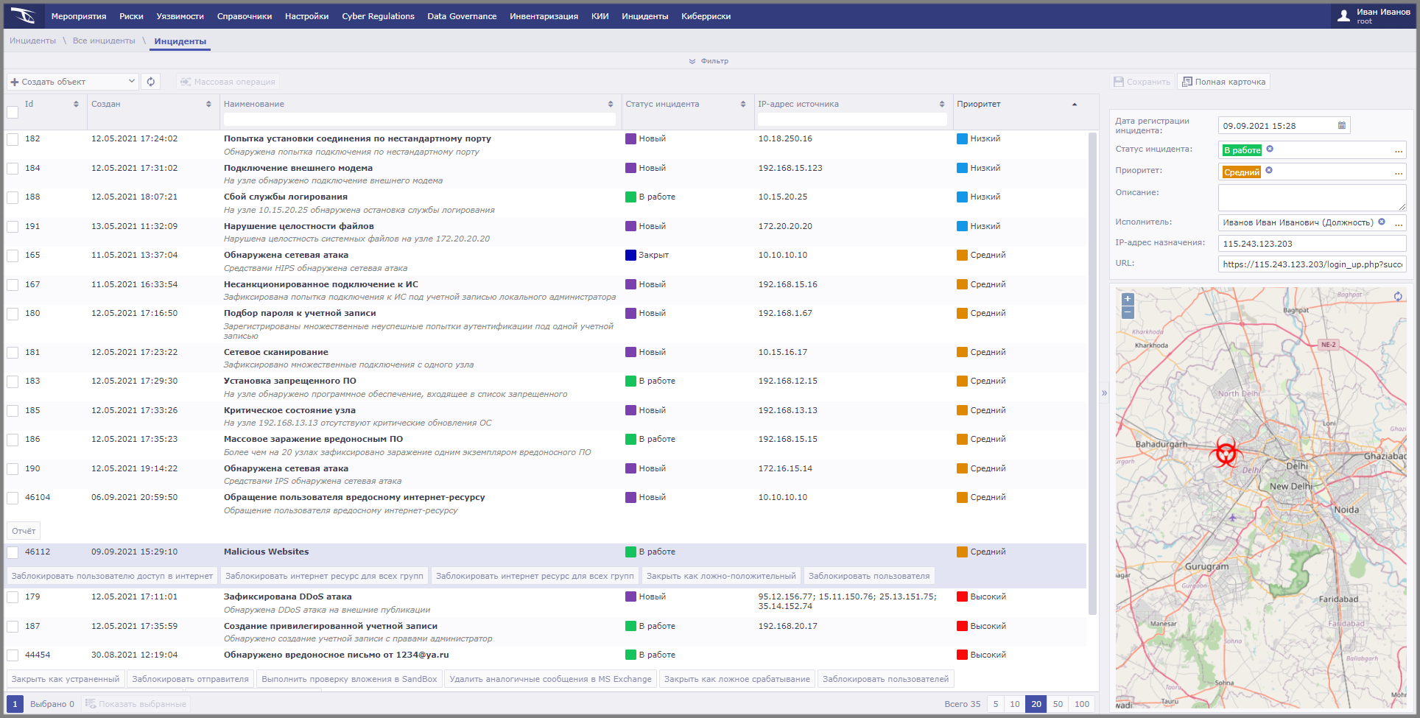Click the compass icon on the map
This screenshot has width=1420, height=718.
pos(1397,295)
